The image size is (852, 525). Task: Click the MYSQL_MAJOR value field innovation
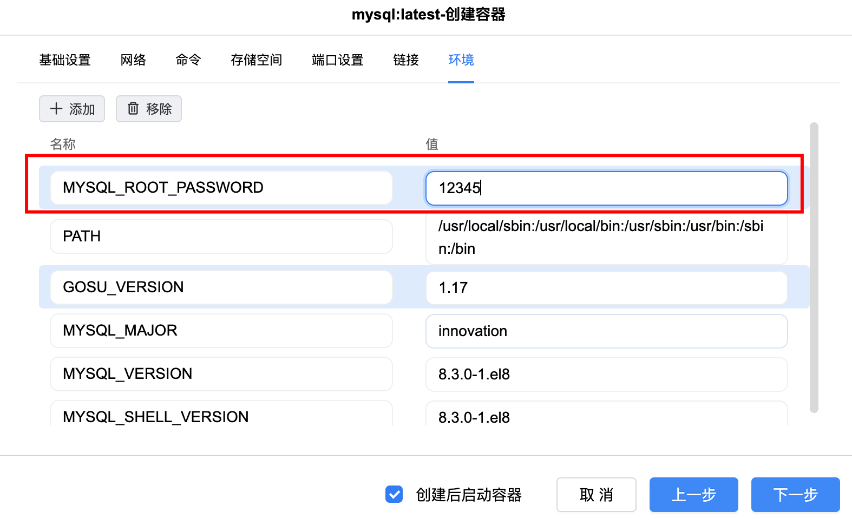606,331
